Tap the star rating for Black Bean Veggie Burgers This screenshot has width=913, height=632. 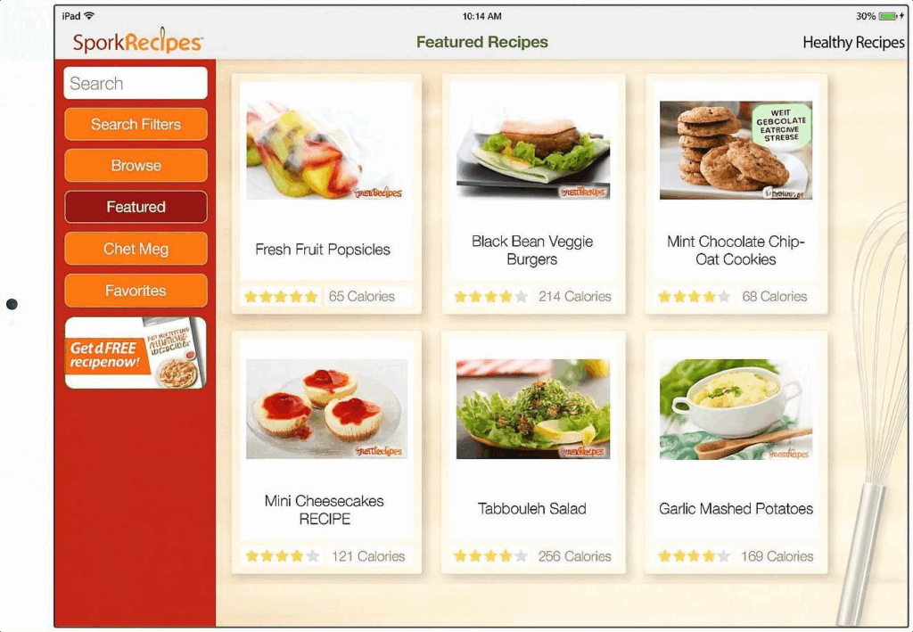[x=491, y=297]
